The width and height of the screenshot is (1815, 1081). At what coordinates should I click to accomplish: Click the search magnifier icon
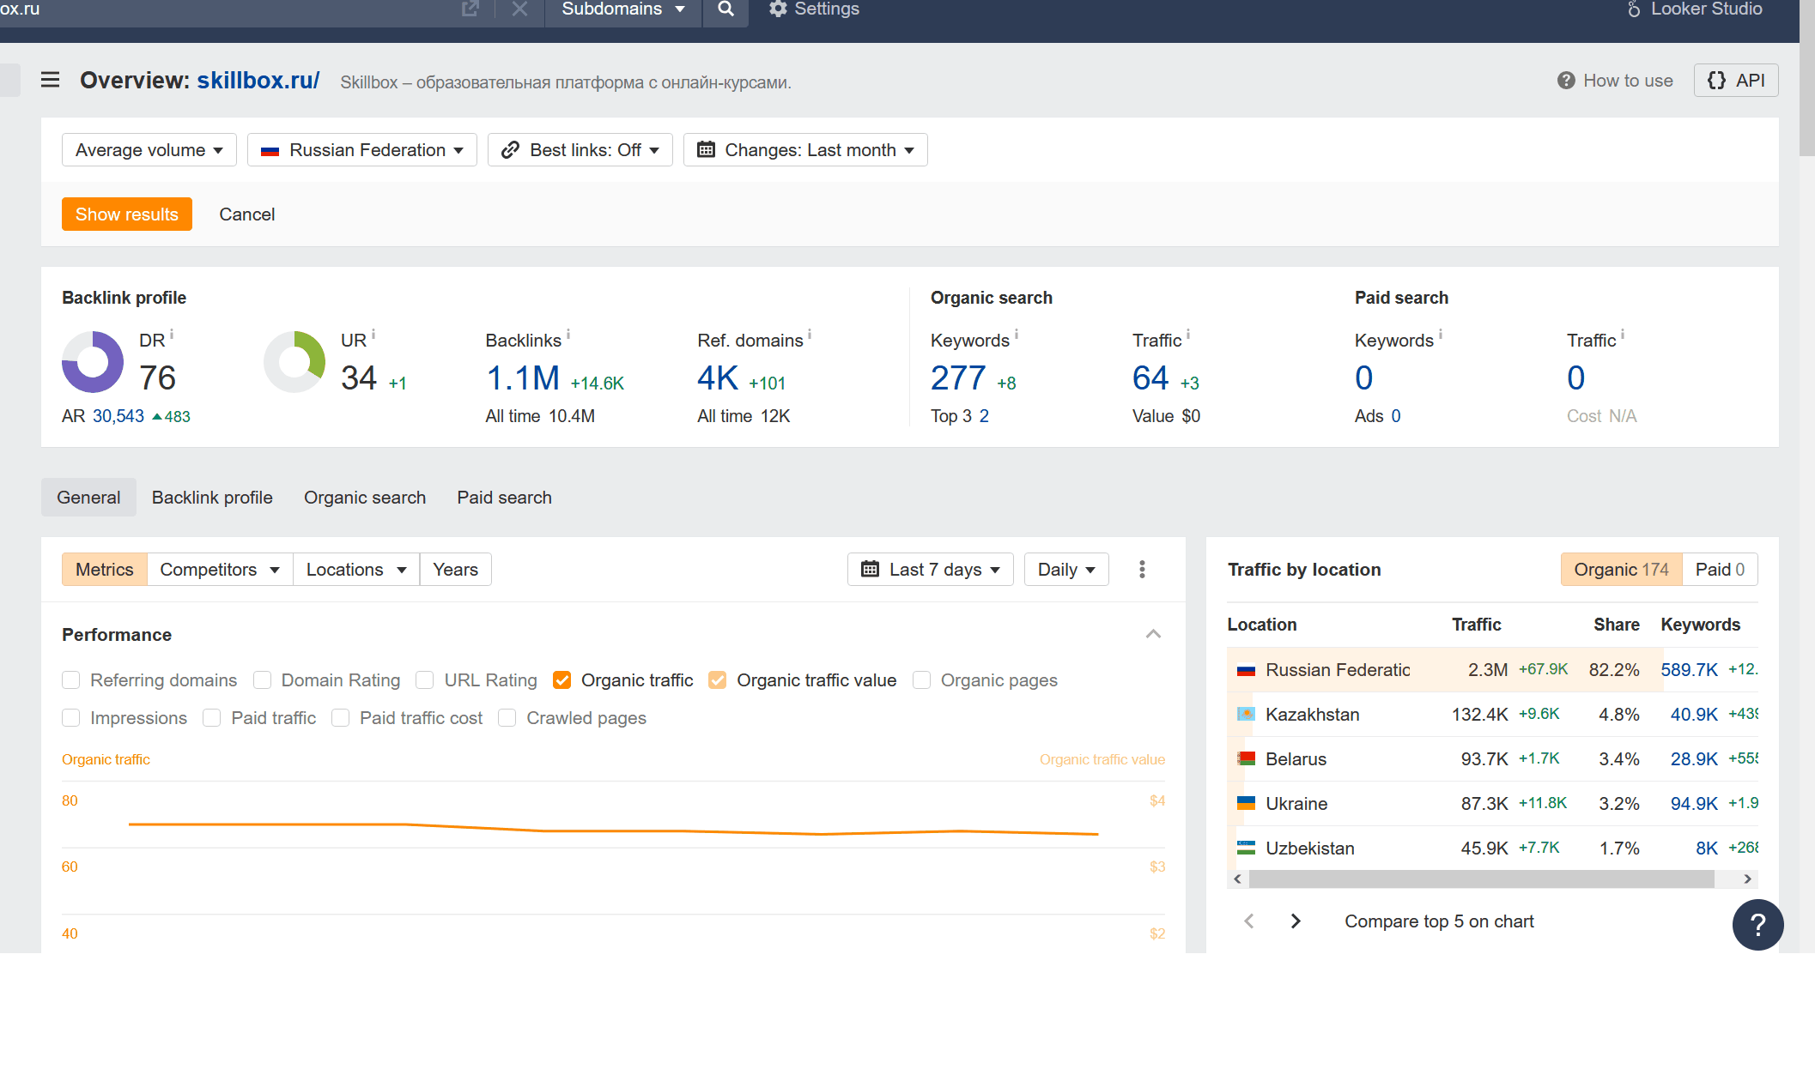tap(725, 9)
